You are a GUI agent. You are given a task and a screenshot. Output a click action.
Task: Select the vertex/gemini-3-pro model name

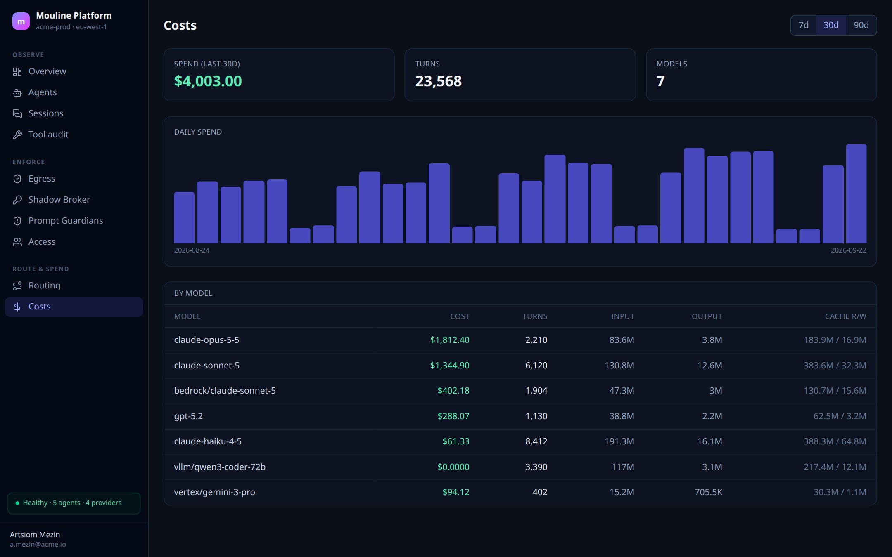pyautogui.click(x=214, y=492)
